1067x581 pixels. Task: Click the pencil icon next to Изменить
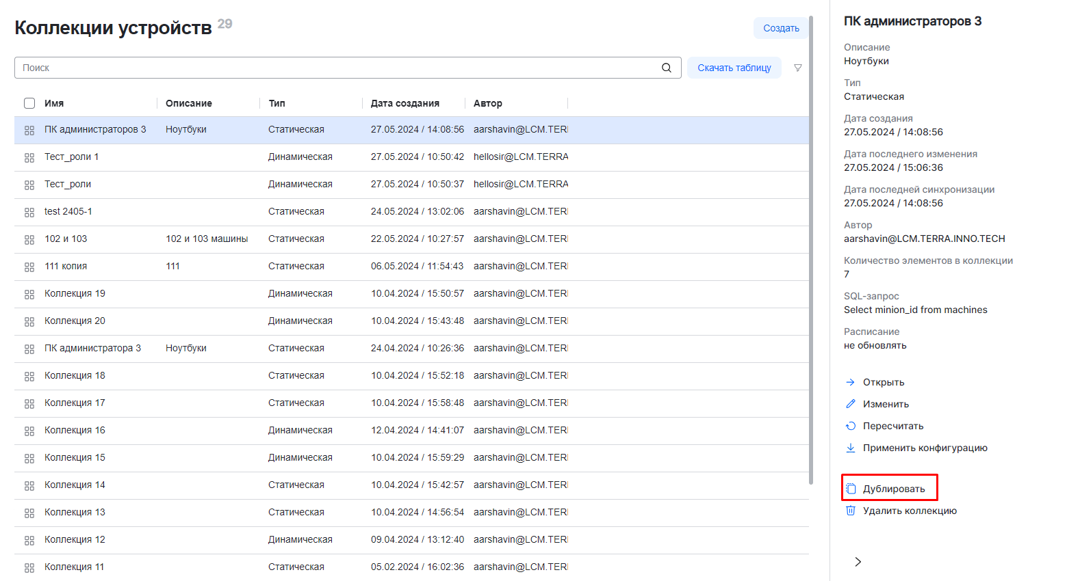pos(851,404)
